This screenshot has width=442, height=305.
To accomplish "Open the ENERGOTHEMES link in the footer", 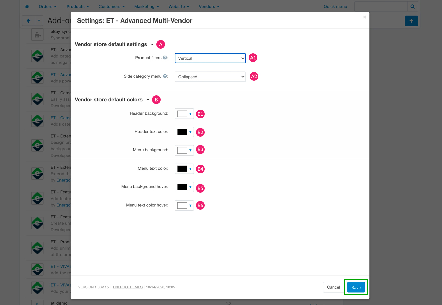I will click(x=128, y=287).
